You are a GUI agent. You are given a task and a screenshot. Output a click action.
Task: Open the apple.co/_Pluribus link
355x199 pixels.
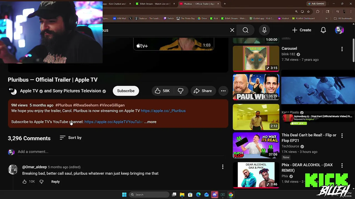163,111
